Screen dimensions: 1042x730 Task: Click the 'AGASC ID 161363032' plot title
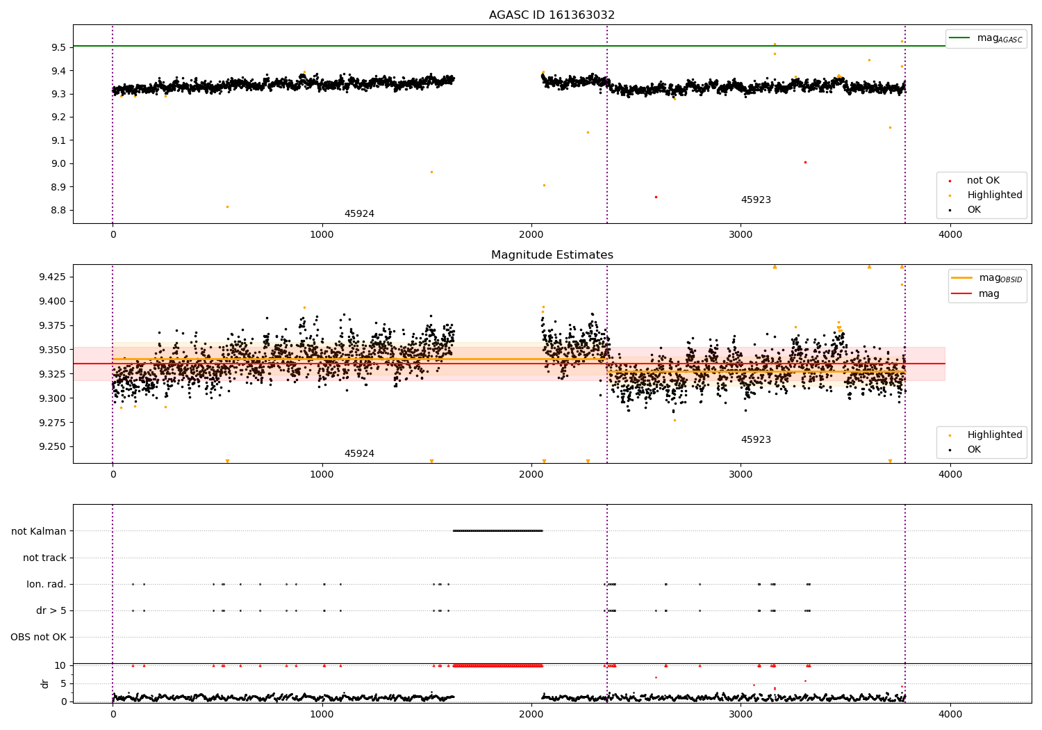(552, 15)
